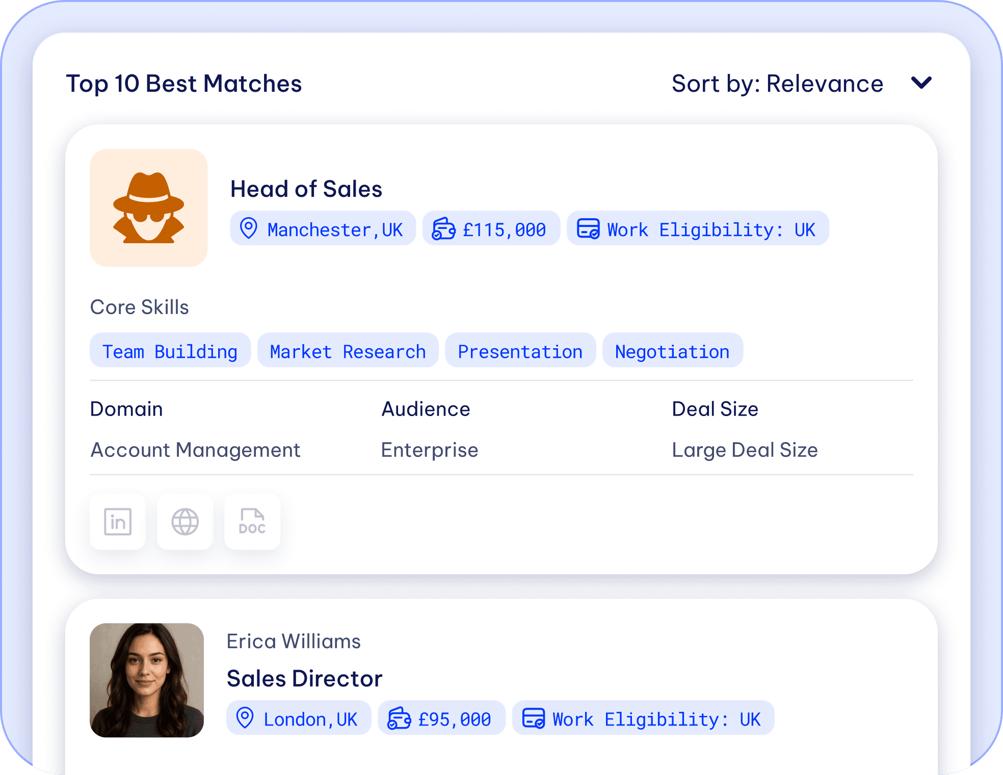The width and height of the screenshot is (1003, 775).
Task: Open the Sort by: Relevance dropdown
Action: pos(777,84)
